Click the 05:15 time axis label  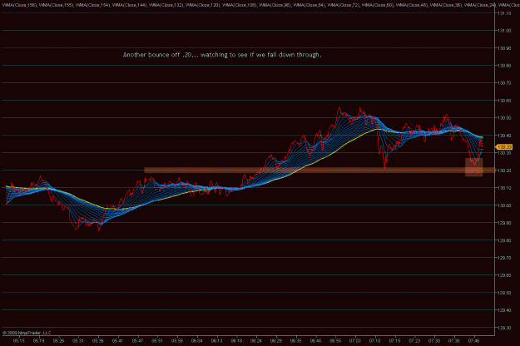point(19,341)
